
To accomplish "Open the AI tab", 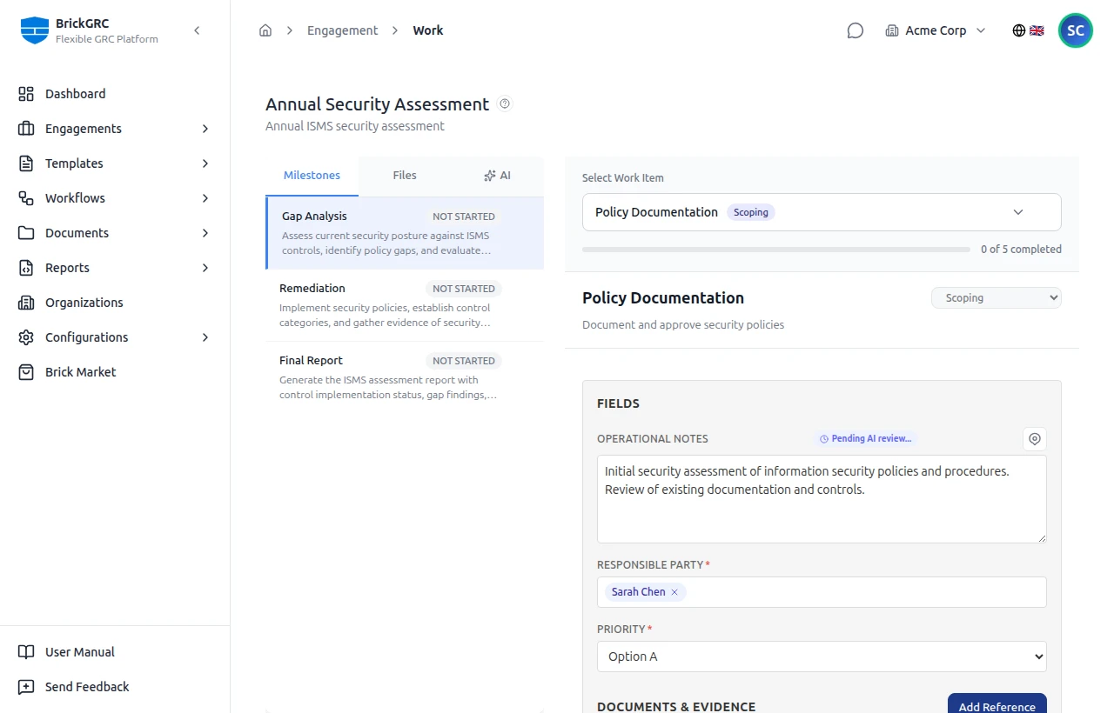I will click(x=497, y=175).
